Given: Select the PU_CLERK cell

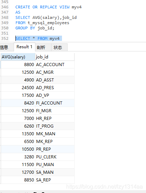Looking at the screenshot, I should pyautogui.click(x=55, y=157).
